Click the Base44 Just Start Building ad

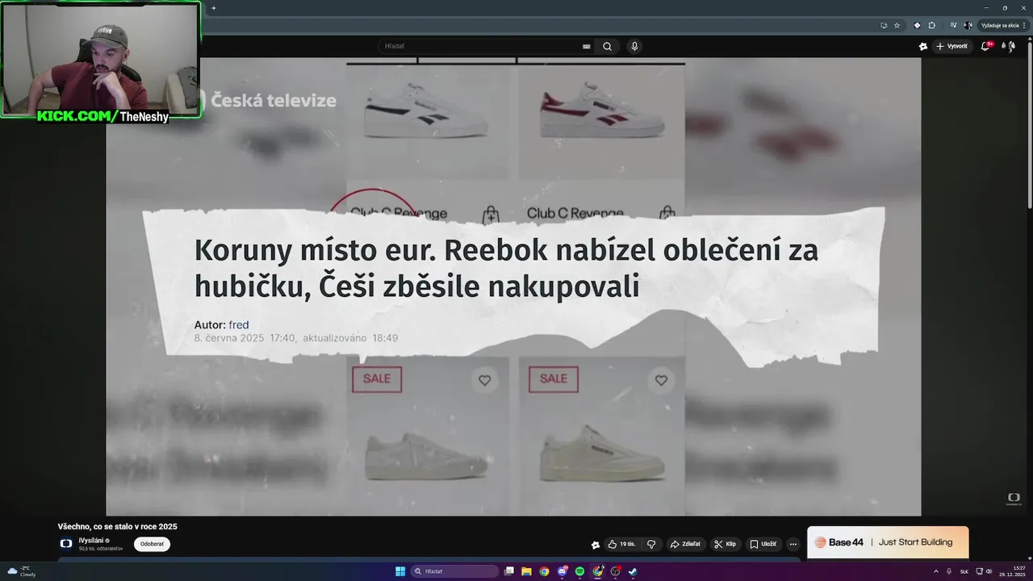[888, 542]
